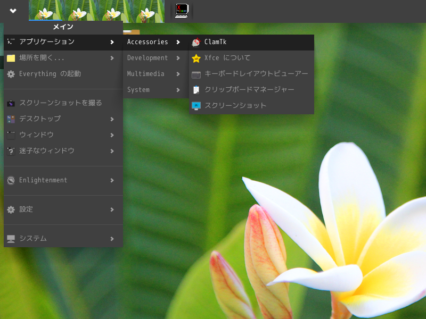Open クリップボードマネージャー

pos(251,90)
